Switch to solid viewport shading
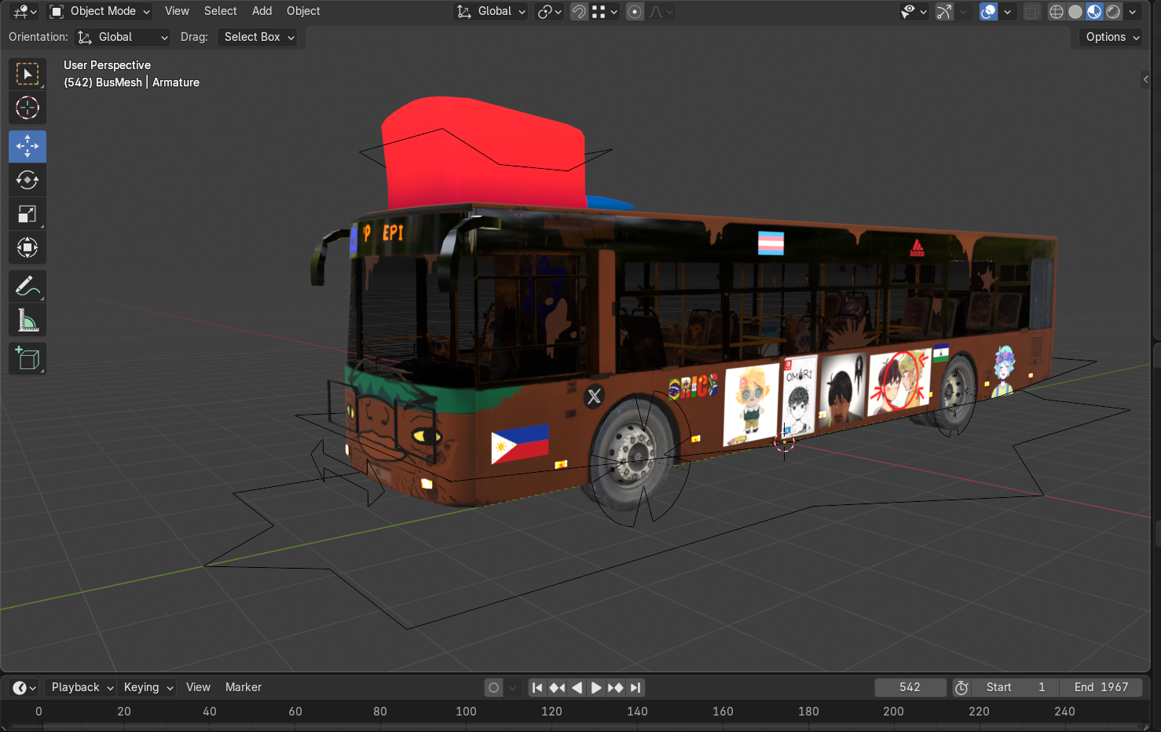1161x732 pixels. coord(1075,12)
